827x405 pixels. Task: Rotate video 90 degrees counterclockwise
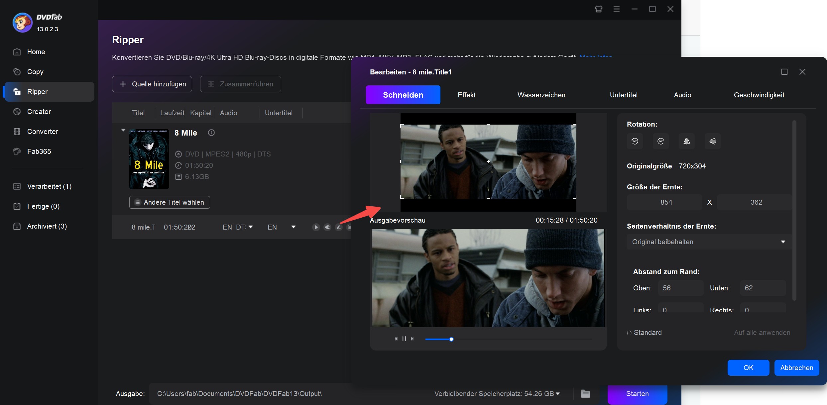(635, 141)
